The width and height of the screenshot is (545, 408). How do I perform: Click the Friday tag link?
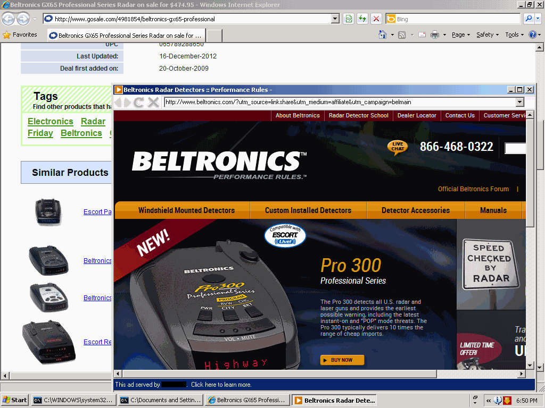[40, 133]
